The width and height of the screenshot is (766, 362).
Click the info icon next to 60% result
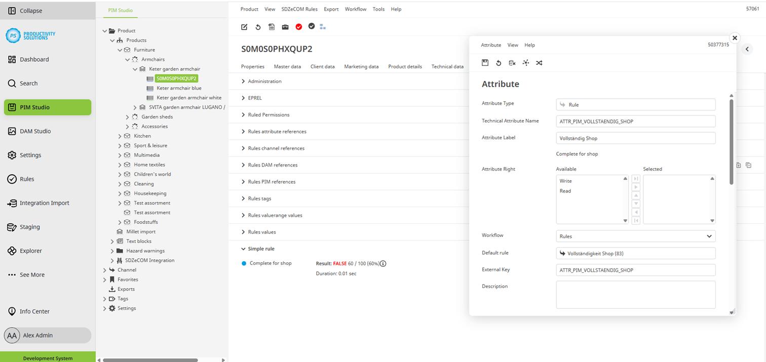pos(383,263)
